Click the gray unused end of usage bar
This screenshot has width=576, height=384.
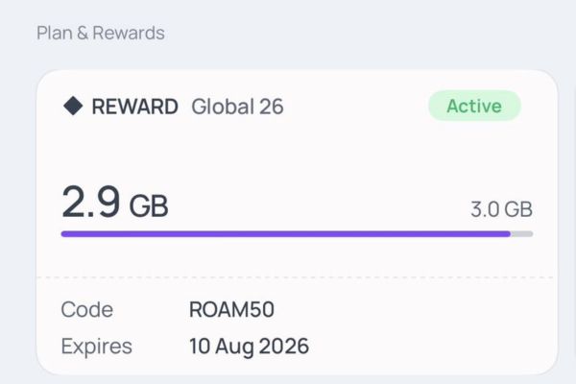point(522,233)
